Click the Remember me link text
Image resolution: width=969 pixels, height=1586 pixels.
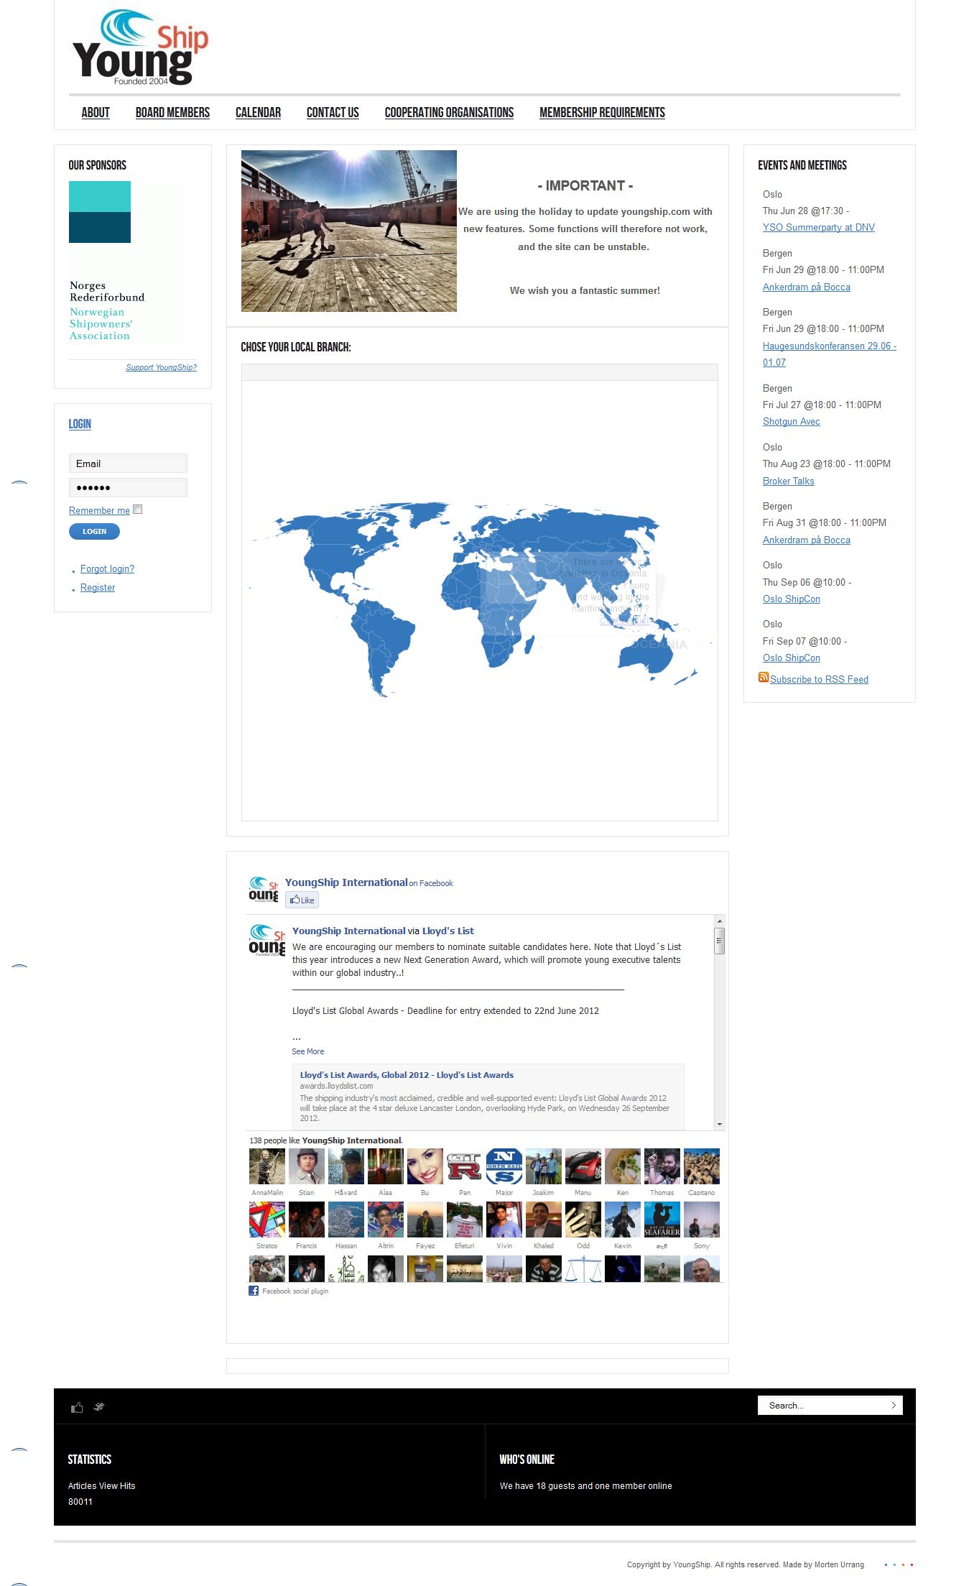point(99,510)
